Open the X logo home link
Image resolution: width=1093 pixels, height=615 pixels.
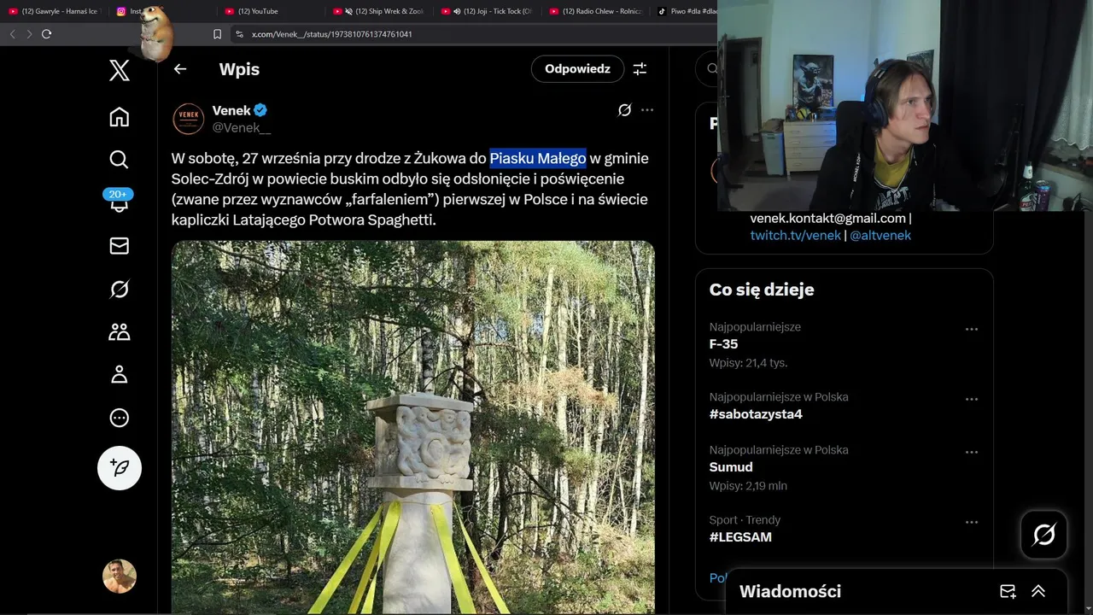point(120,70)
